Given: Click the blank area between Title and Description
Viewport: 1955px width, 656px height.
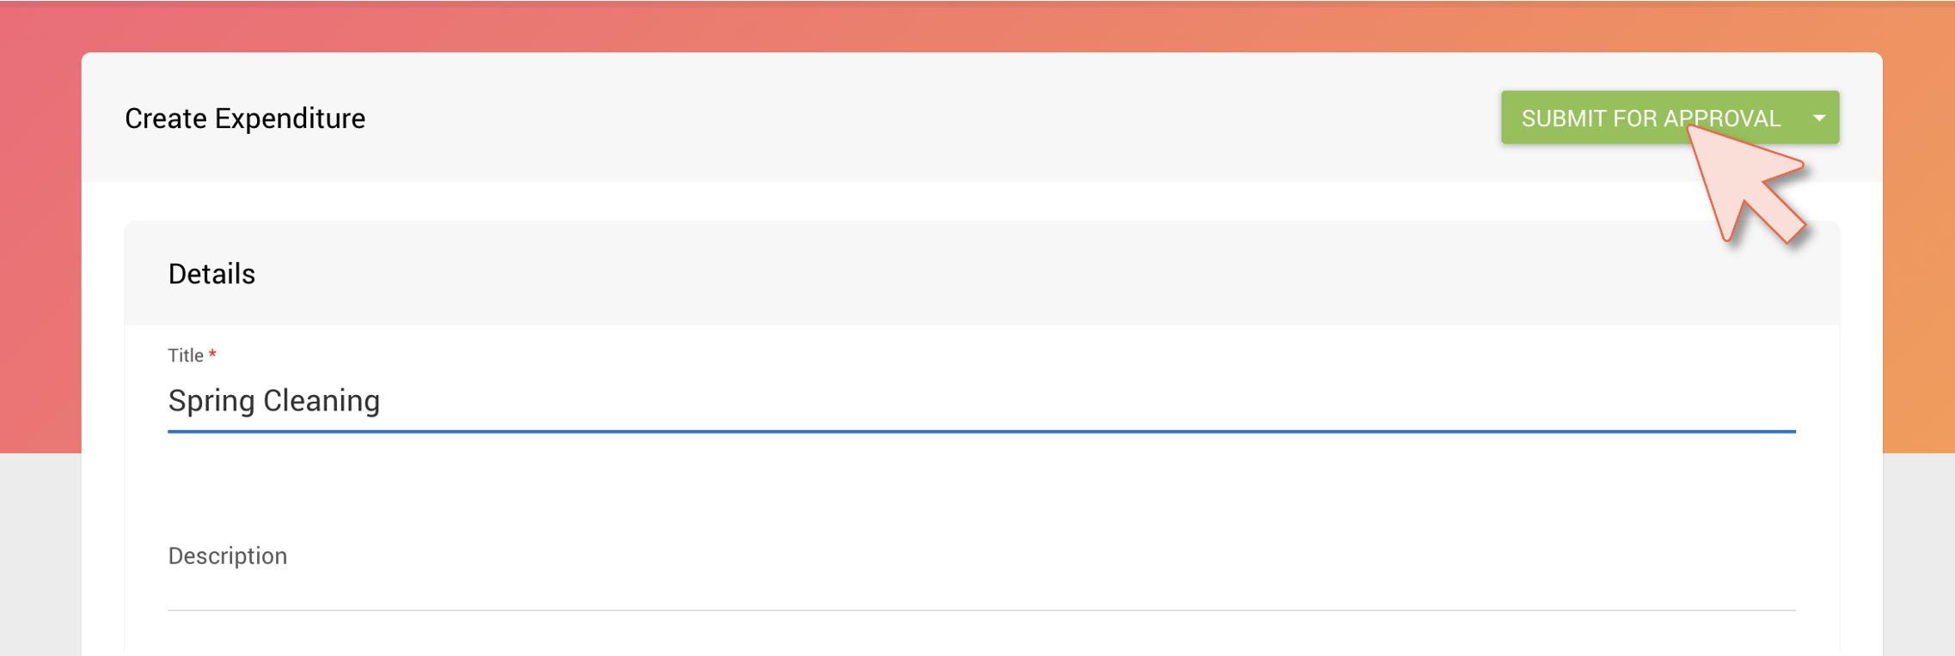Looking at the screenshot, I should click(x=982, y=485).
